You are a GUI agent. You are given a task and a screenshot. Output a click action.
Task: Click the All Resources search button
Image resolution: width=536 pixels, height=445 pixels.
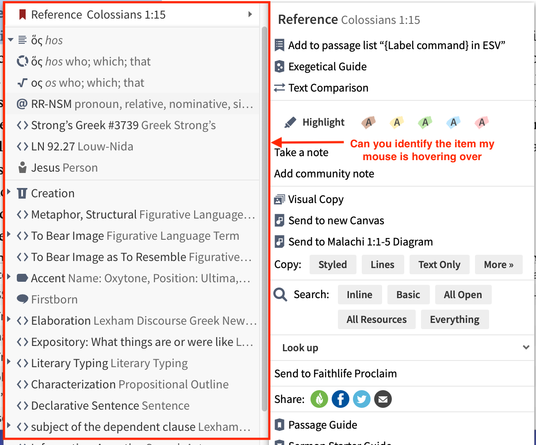pyautogui.click(x=377, y=319)
